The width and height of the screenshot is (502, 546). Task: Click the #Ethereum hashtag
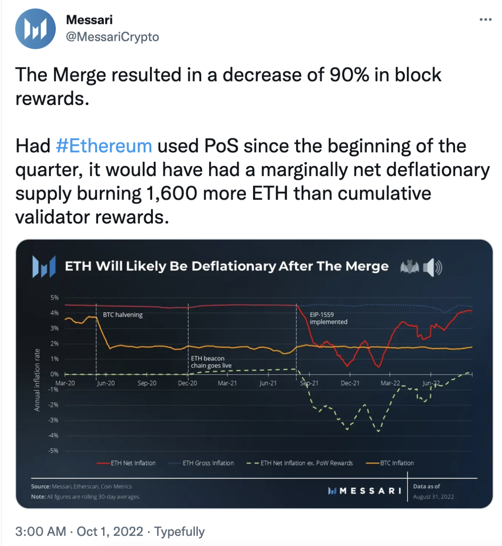[104, 146]
